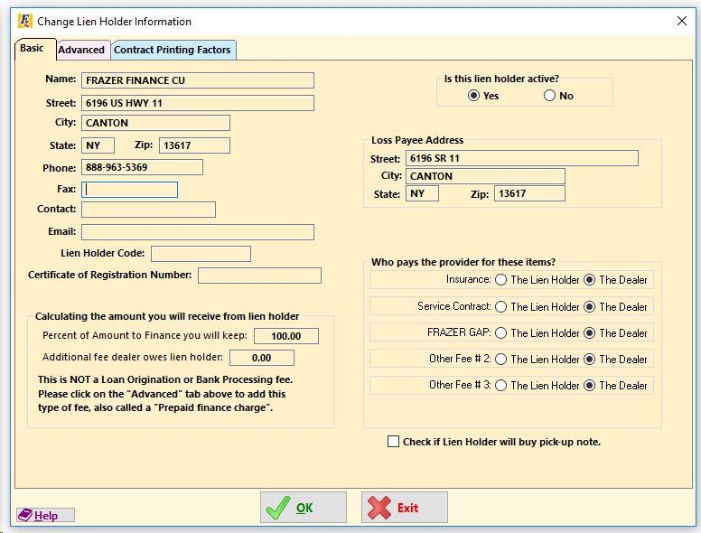Select The Dealer for FRAZER GAP
The image size is (701, 533).
[x=590, y=333]
